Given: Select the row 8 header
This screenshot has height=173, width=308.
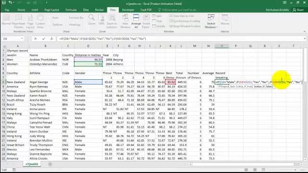Looking at the screenshot, I should coord(3,82).
